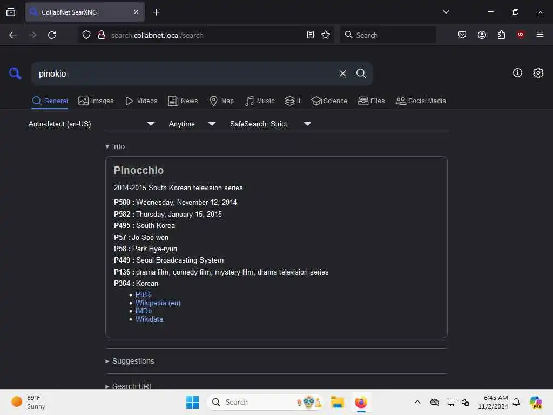This screenshot has width=553, height=415.
Task: Open the Wikidata link
Action: point(149,319)
